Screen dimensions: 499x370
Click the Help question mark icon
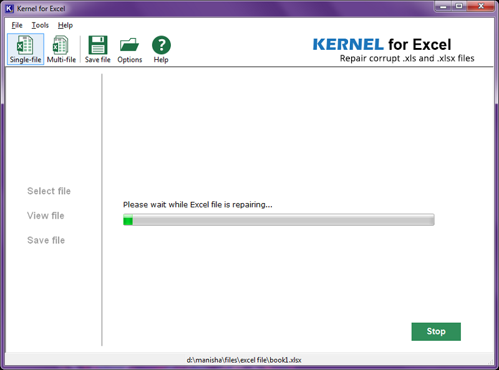coord(161,49)
